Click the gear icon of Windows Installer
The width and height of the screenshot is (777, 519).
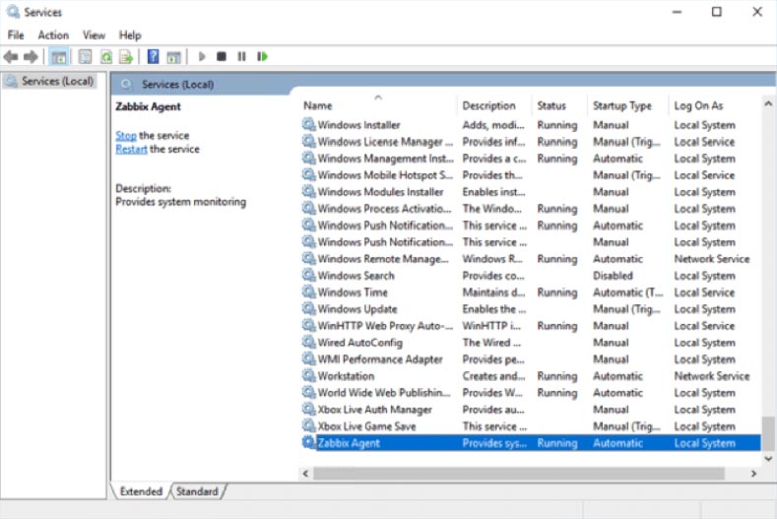coord(308,124)
